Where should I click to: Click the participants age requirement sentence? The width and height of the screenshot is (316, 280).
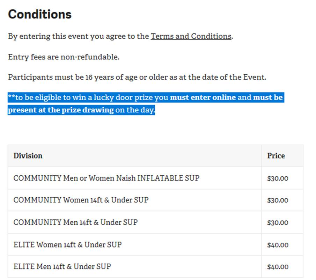click(x=137, y=77)
